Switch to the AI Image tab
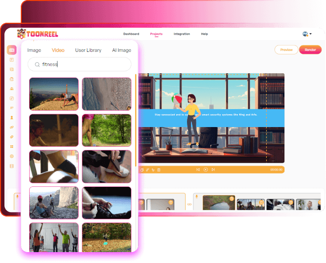 tap(121, 50)
